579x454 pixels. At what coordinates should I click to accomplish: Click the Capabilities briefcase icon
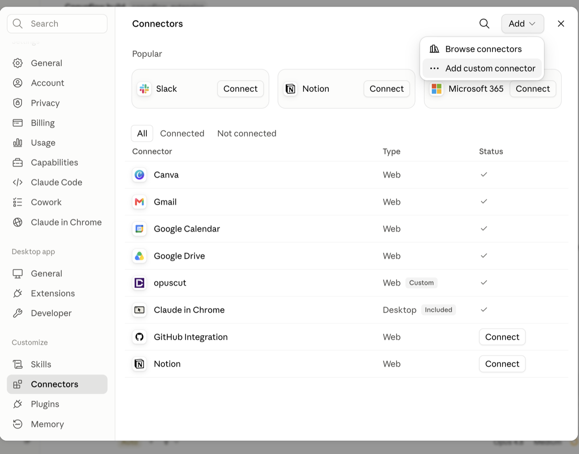17,162
